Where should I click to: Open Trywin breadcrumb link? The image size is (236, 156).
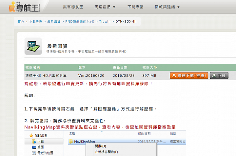click(105, 22)
